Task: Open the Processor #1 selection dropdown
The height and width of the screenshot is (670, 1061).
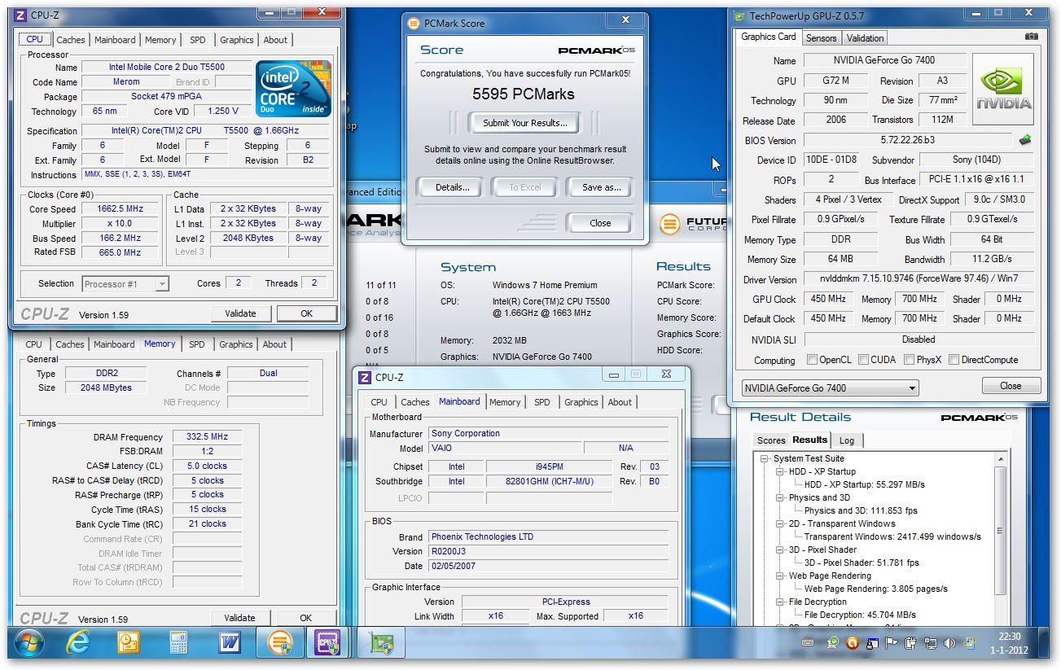Action: click(125, 284)
